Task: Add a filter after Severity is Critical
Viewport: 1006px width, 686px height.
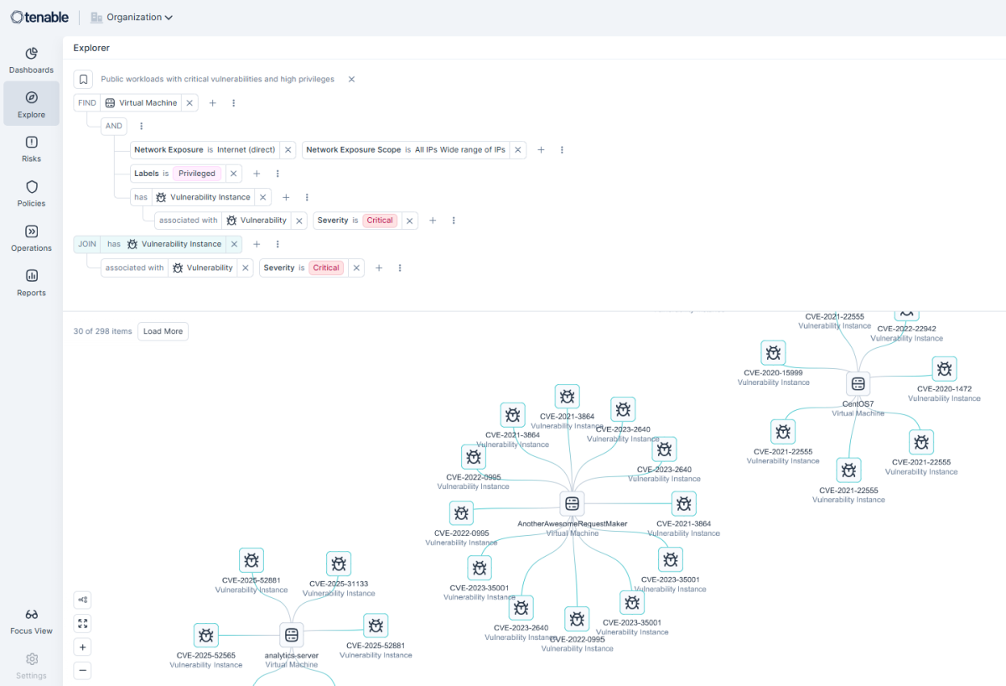Action: [x=433, y=220]
